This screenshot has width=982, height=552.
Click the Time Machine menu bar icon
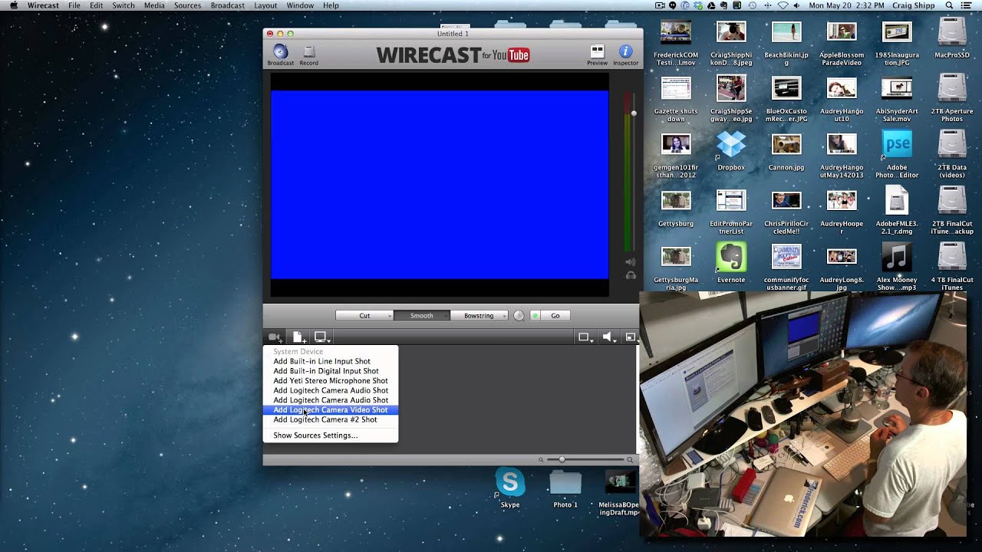click(752, 5)
